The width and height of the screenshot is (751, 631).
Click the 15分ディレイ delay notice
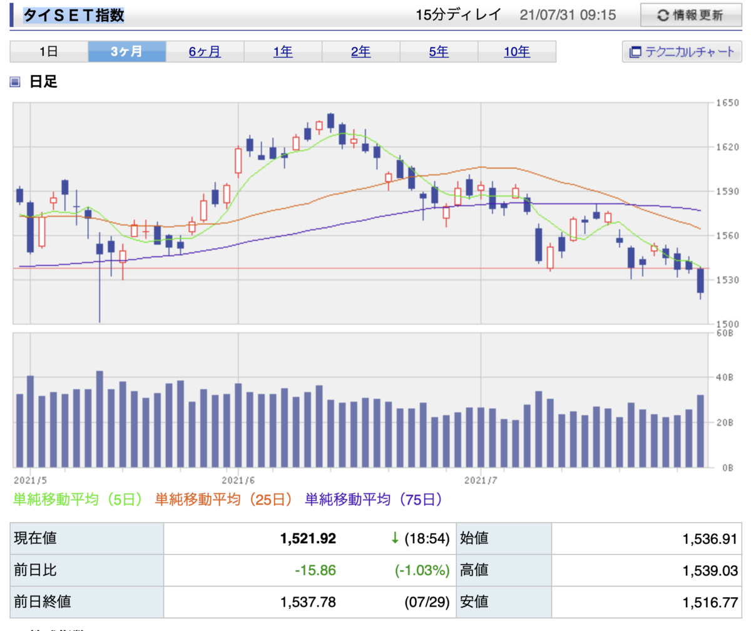[x=459, y=15]
